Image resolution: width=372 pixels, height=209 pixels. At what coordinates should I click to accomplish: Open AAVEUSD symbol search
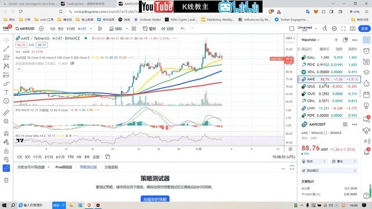(25, 28)
